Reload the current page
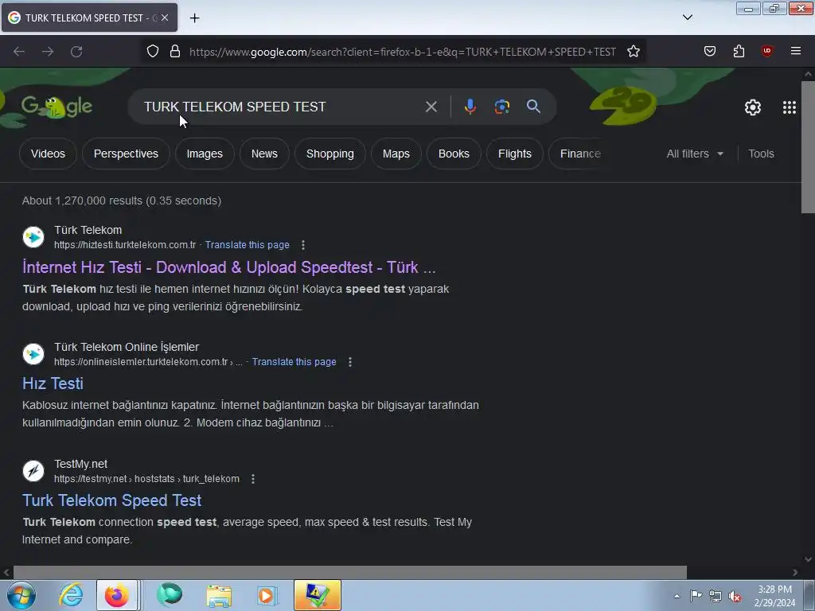The height and width of the screenshot is (611, 815). 76,52
